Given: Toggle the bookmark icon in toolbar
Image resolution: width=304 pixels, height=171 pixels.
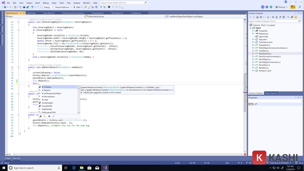Looking at the screenshot, I should [109, 7].
